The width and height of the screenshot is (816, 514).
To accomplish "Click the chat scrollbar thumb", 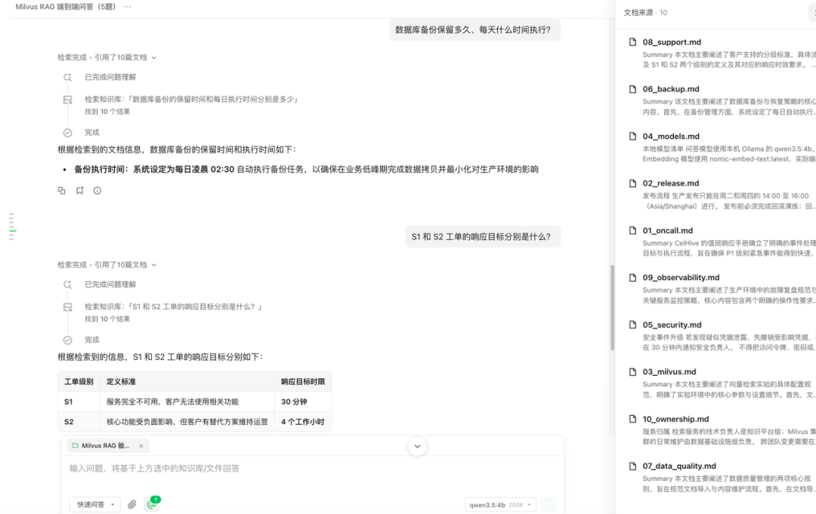I will click(613, 308).
